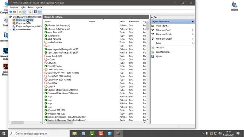Click the rule list horizontal scrollbar thumb

(x=59, y=123)
